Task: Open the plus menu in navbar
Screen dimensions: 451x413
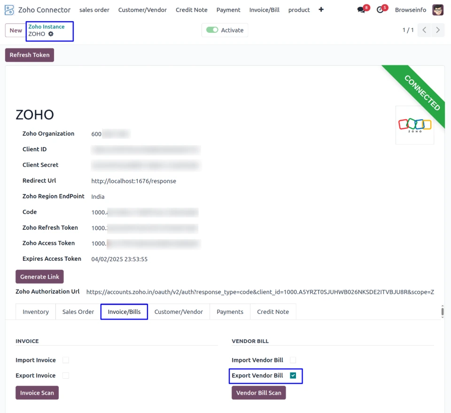Action: [x=321, y=10]
